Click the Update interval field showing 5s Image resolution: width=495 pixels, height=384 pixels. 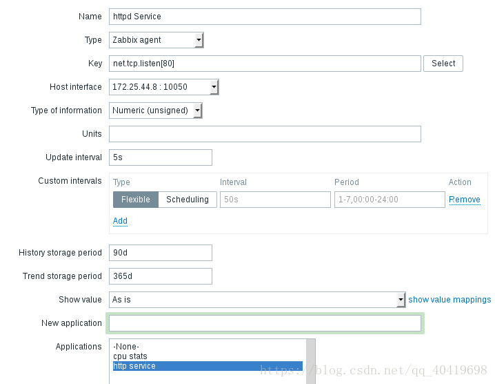(161, 157)
